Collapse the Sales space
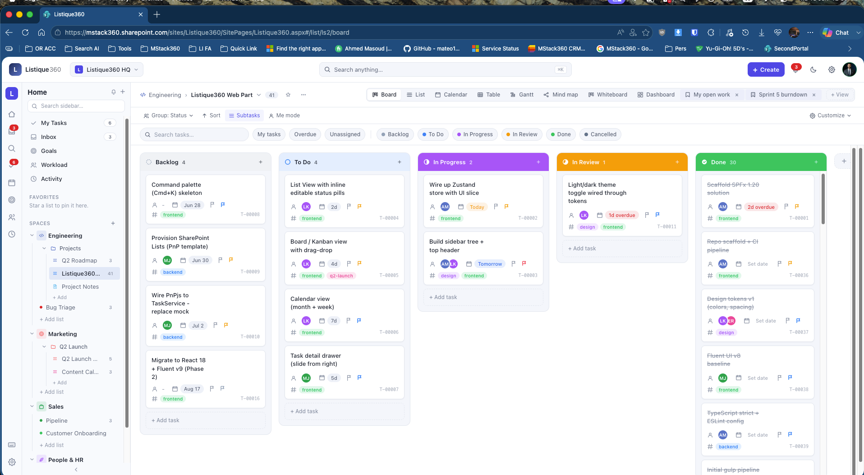This screenshot has width=864, height=475. 32,406
